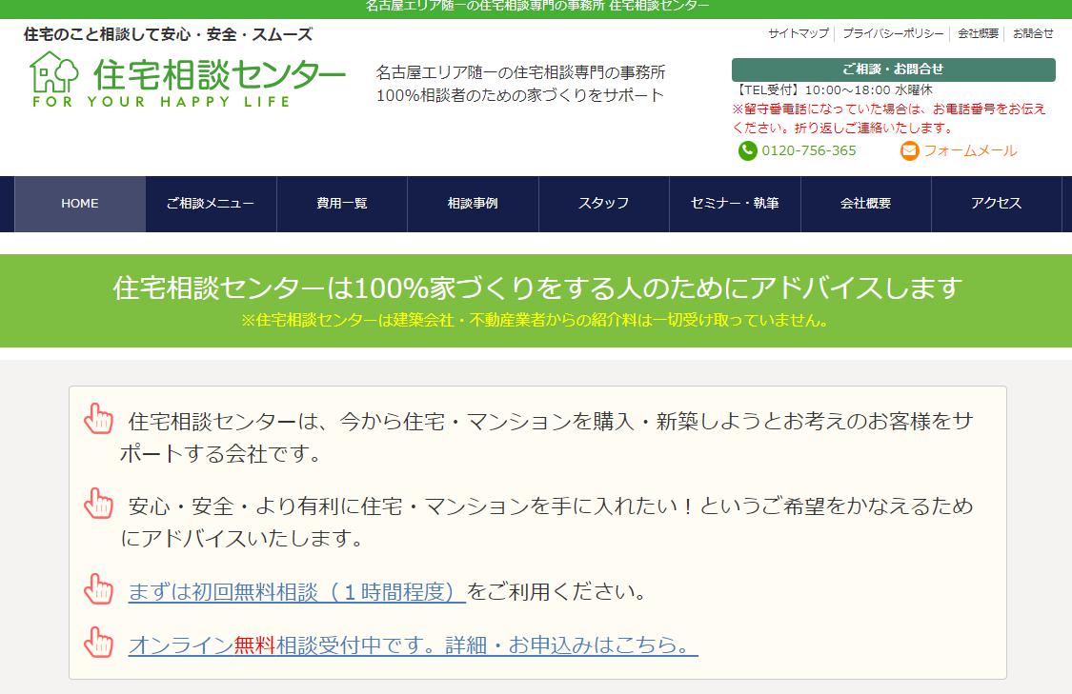
Task: Select the HOME navigation tab
Action: tap(79, 203)
